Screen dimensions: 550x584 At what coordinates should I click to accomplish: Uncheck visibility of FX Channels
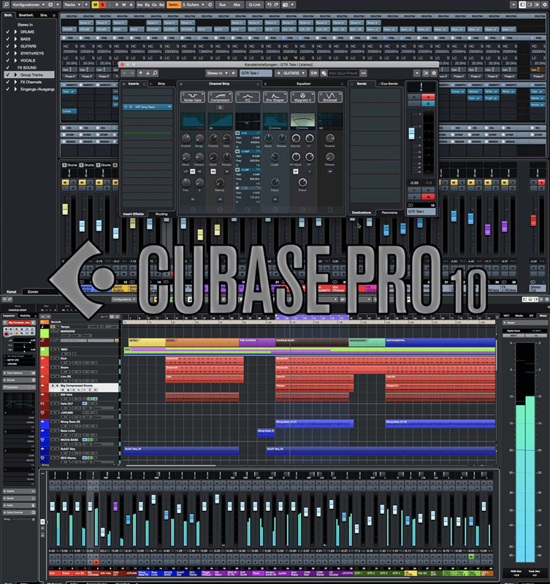click(x=7, y=82)
